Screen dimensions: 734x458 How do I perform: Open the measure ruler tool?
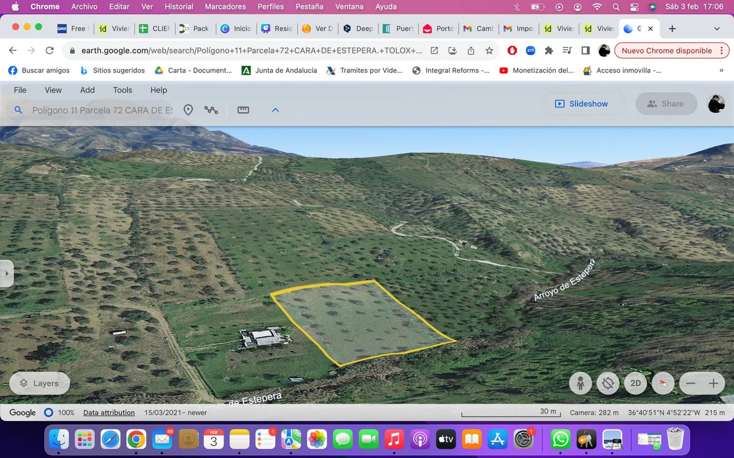coord(243,110)
